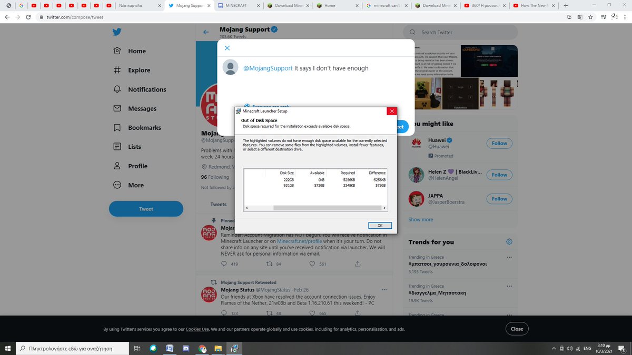Open Cookies Use link in banner
This screenshot has width=632, height=355.
click(197, 329)
